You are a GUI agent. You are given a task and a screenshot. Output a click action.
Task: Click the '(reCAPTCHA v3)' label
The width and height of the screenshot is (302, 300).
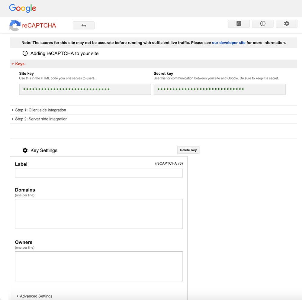(169, 163)
